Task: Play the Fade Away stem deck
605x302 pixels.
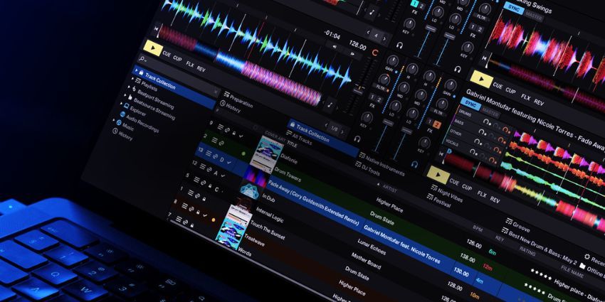Action: (438, 176)
